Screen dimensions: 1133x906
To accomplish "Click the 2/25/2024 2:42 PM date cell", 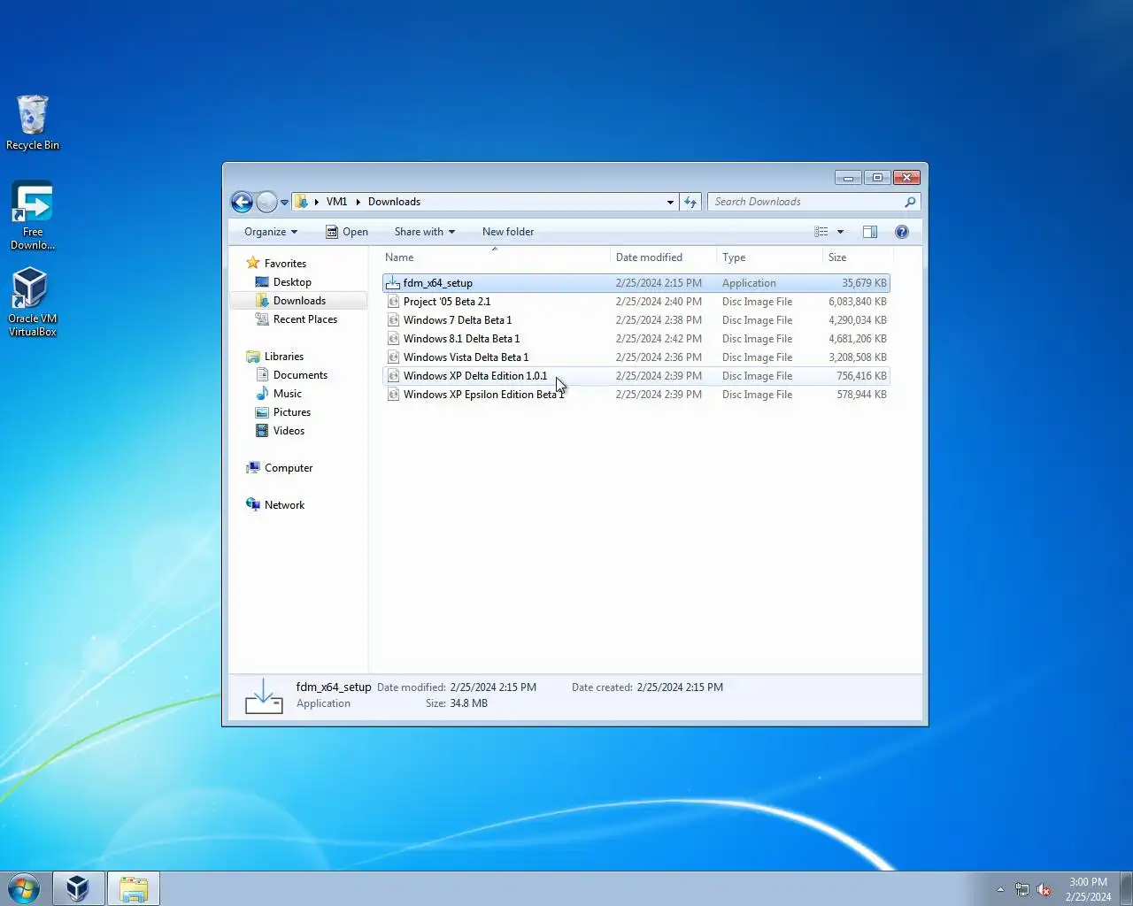I will click(659, 339).
